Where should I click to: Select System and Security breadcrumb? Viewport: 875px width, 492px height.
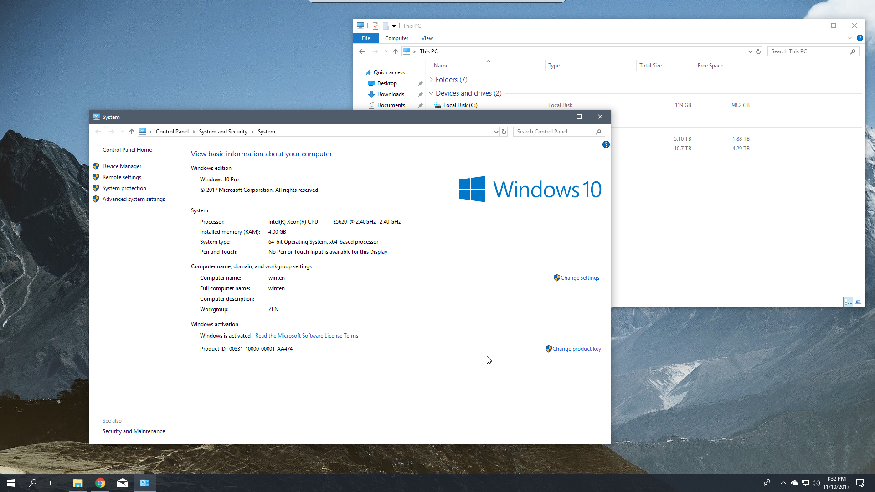click(x=223, y=132)
